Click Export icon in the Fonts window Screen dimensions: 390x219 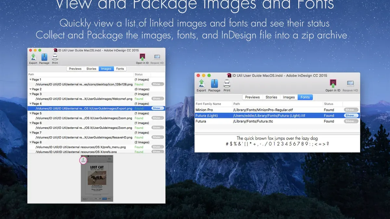(x=201, y=86)
